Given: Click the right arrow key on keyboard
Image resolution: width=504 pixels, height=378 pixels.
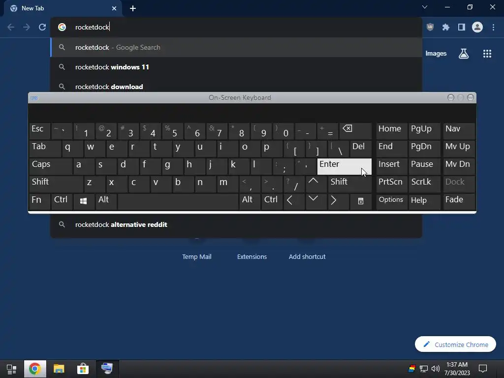Looking at the screenshot, I should click(338, 201).
